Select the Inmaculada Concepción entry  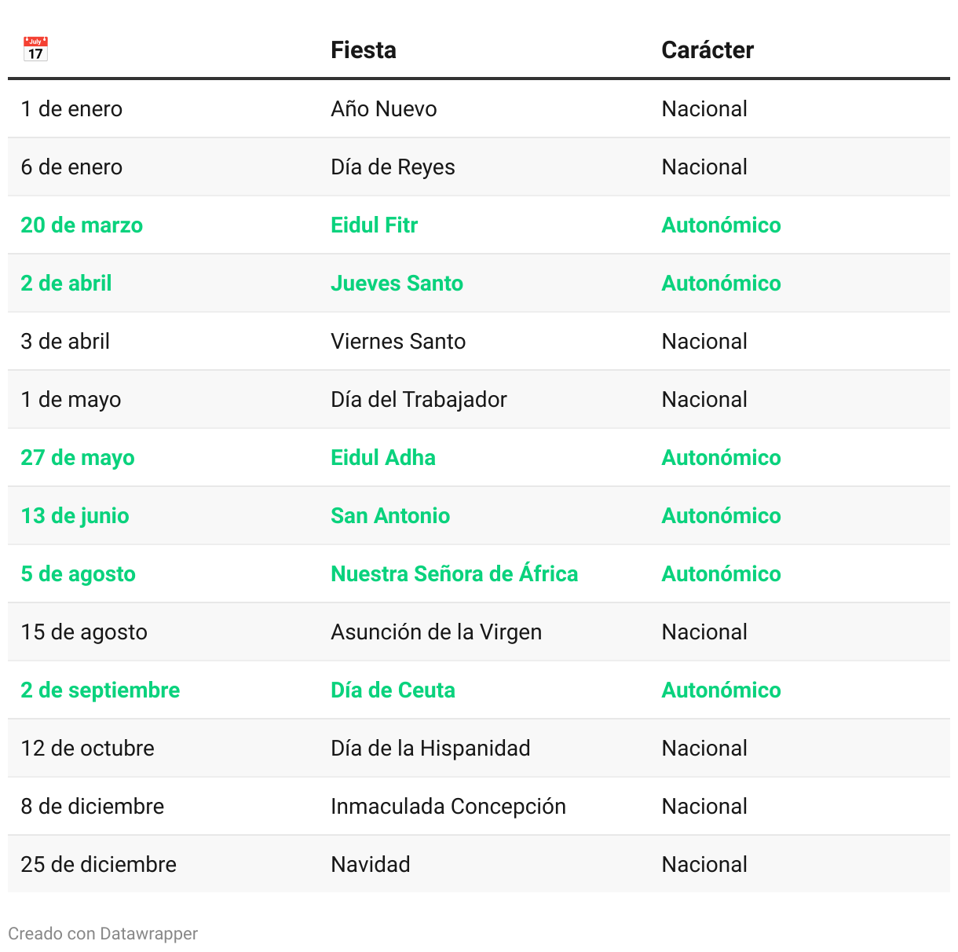click(448, 806)
